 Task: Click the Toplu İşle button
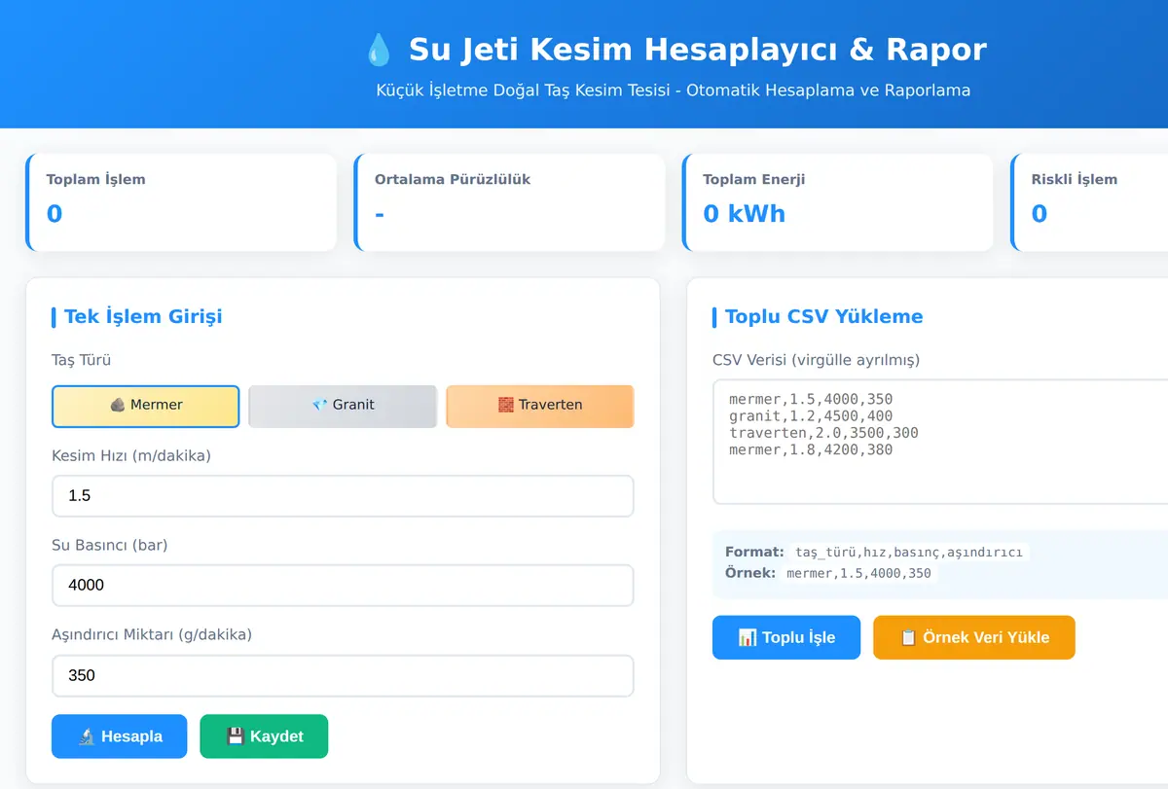pos(786,637)
